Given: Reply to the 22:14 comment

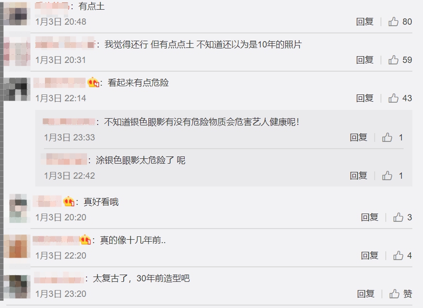Looking at the screenshot, I should 365,98.
